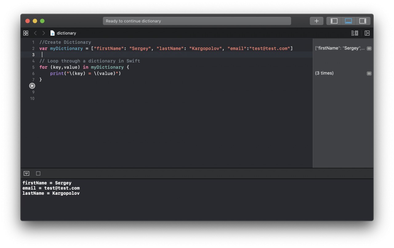Go forward with the right chevron
Viewport: 394px width, 248px height.
(x=43, y=33)
